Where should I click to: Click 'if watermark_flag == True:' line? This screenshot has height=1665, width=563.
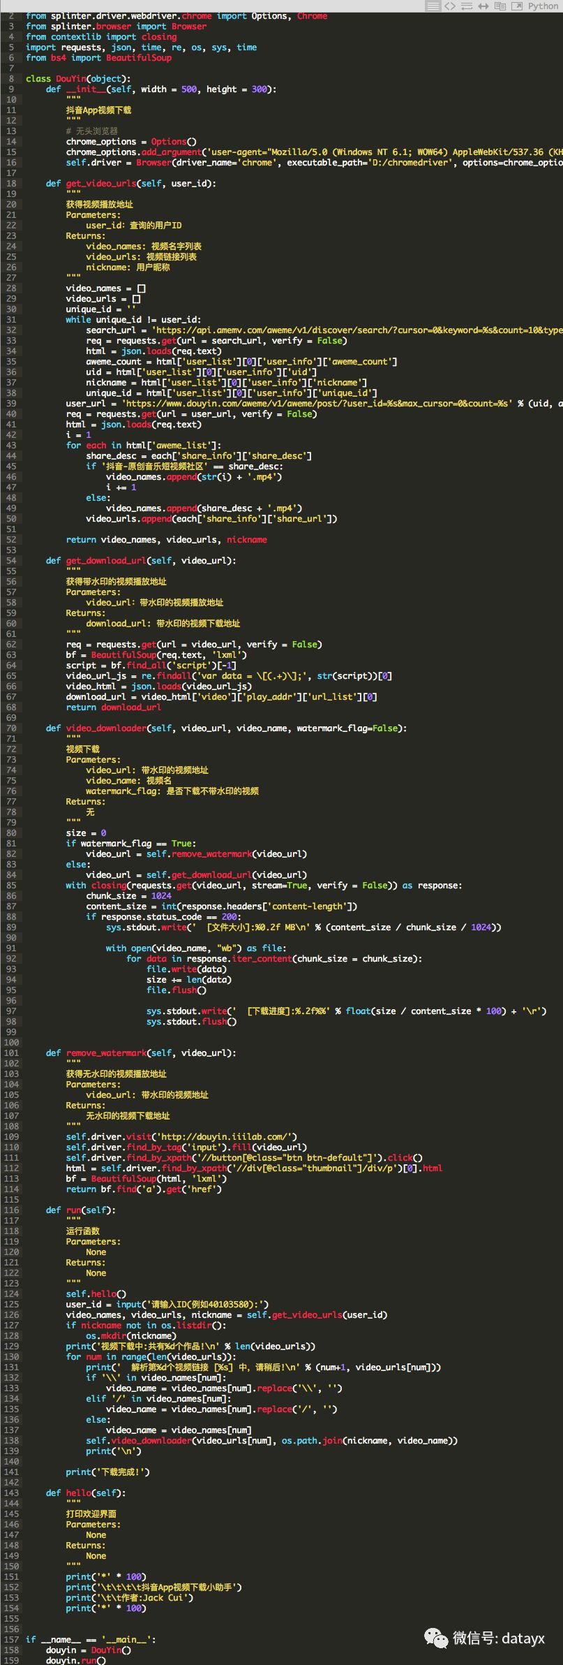coord(131,844)
